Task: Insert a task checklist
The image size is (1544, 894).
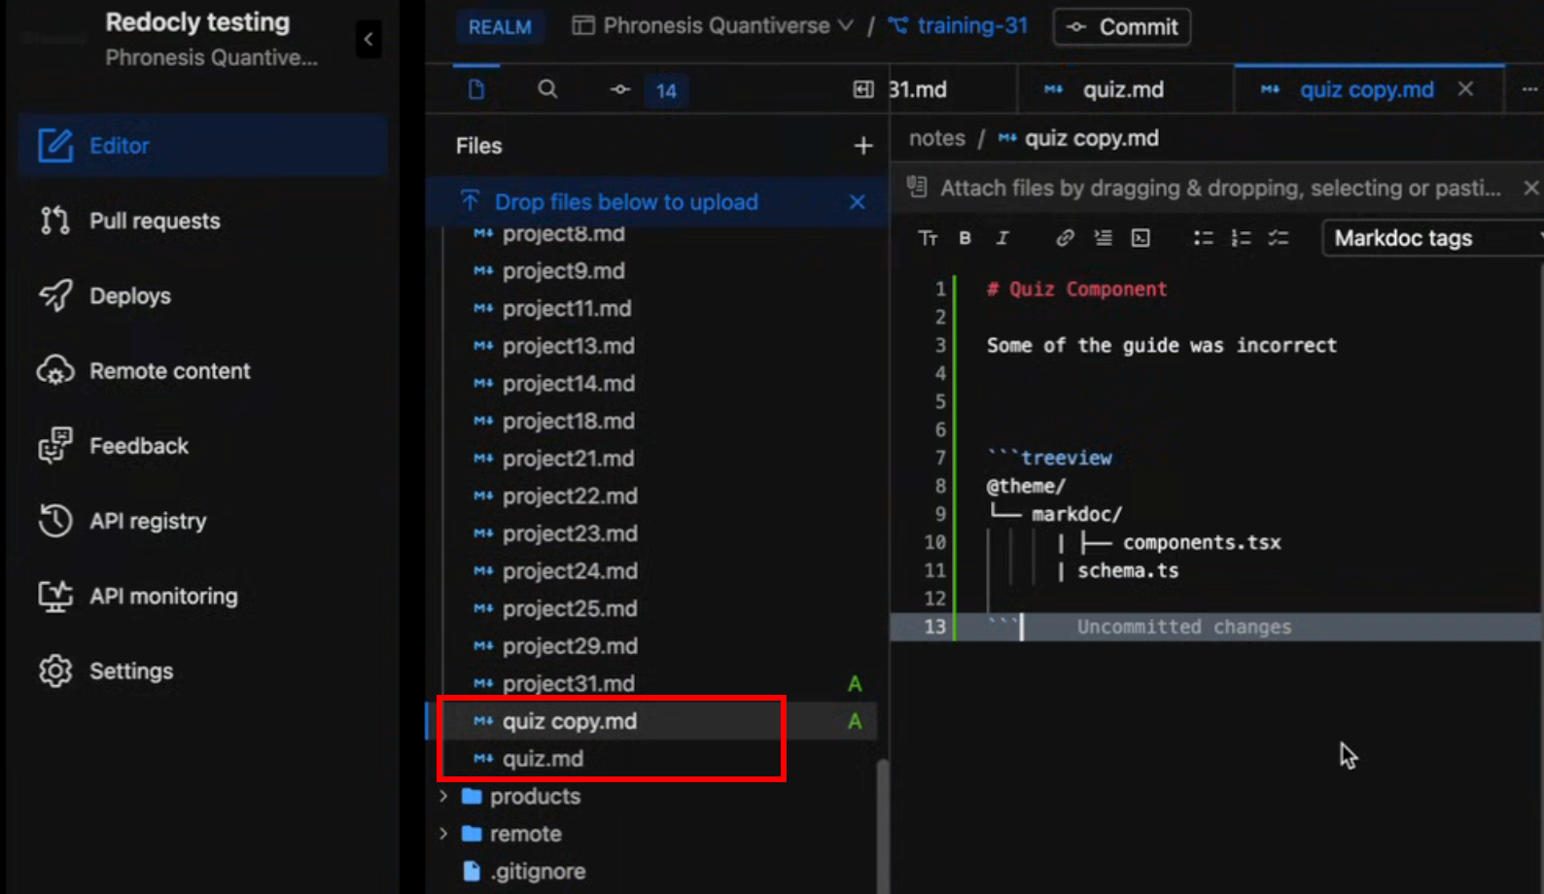Action: point(1278,238)
